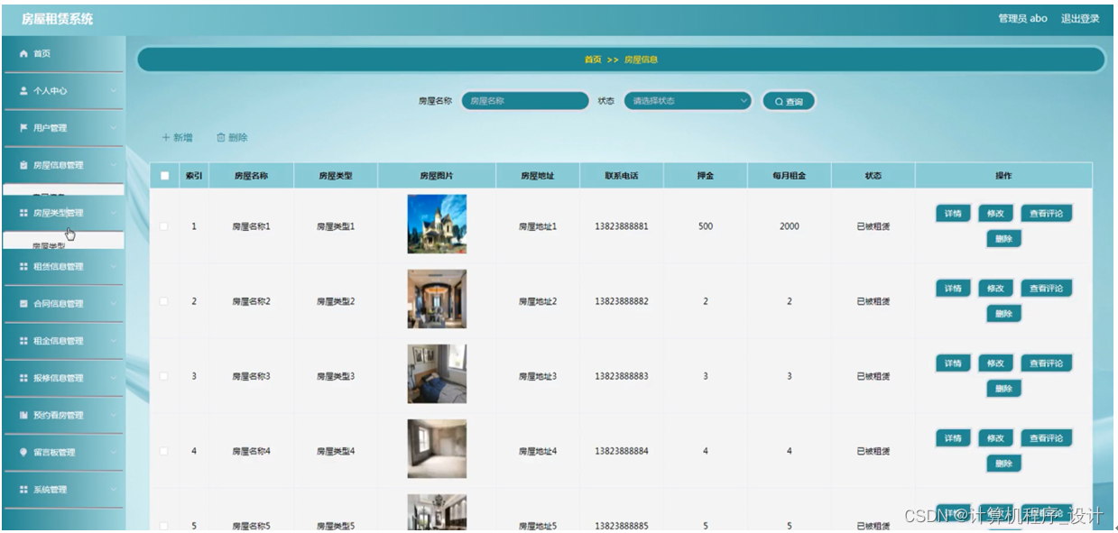Screen dimensions: 1118x533
Task: Expand 合同信息管理 using its chevron
Action: tap(114, 304)
